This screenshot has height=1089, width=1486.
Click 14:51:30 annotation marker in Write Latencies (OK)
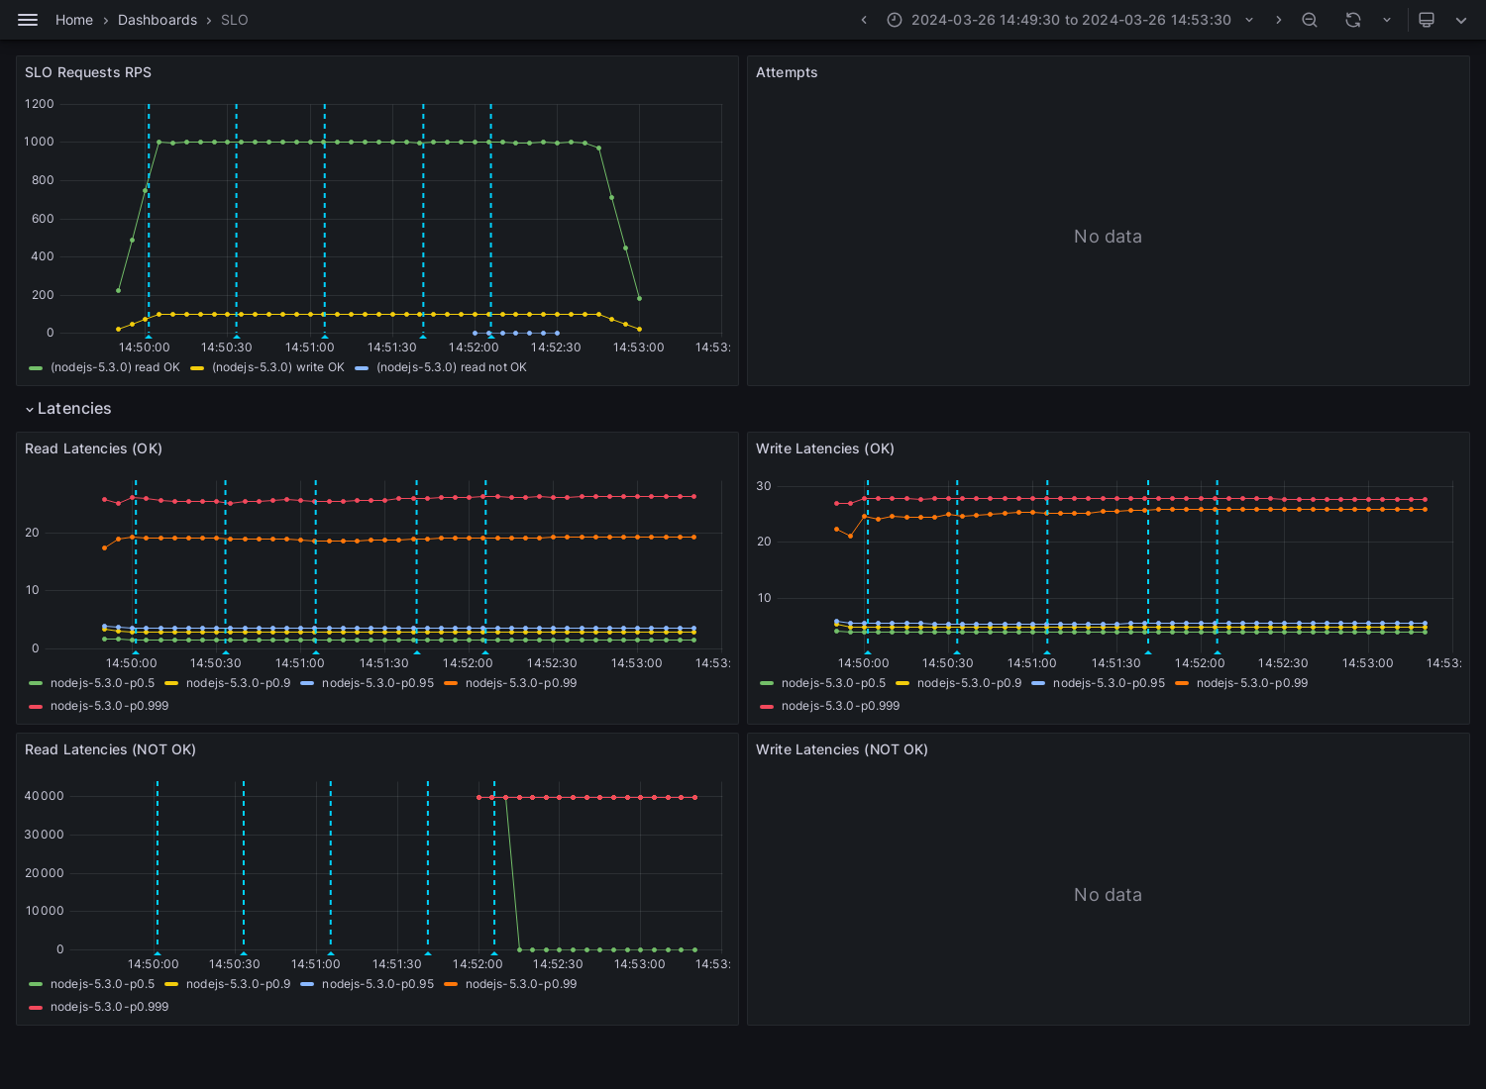pos(1148,652)
